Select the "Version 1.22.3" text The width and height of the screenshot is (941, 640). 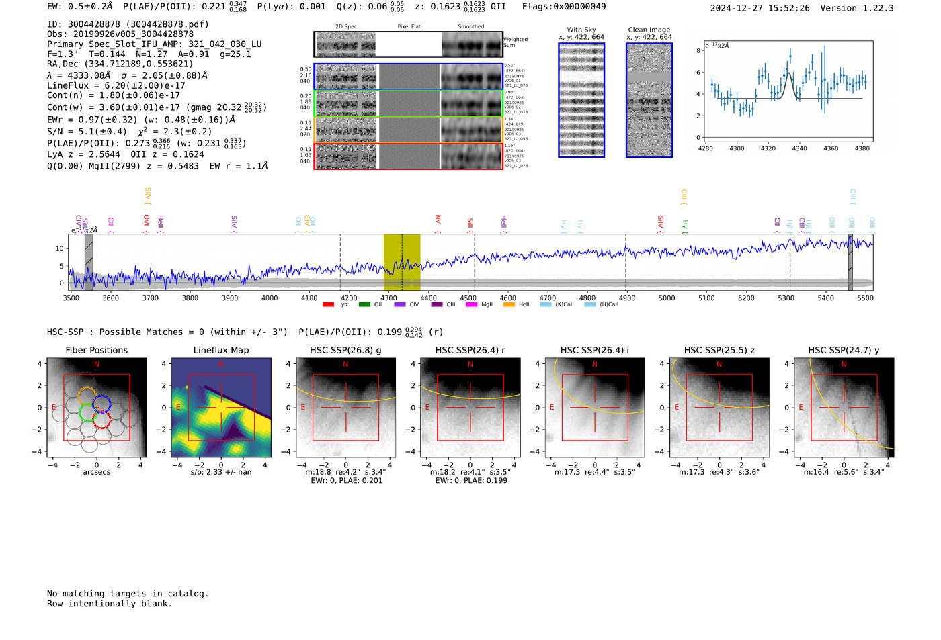click(857, 8)
